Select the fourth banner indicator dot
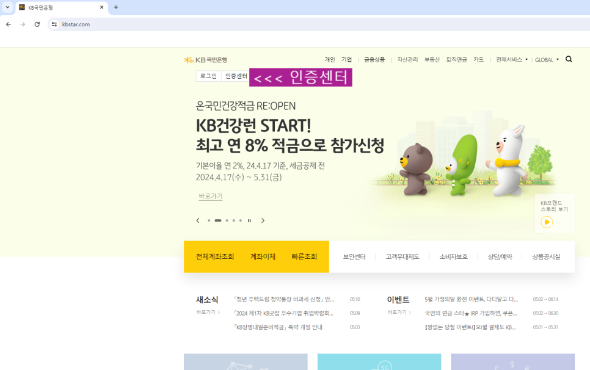 [234, 220]
